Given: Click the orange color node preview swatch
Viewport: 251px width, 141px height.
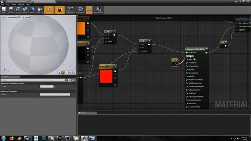Looking at the screenshot, I should point(81,28).
